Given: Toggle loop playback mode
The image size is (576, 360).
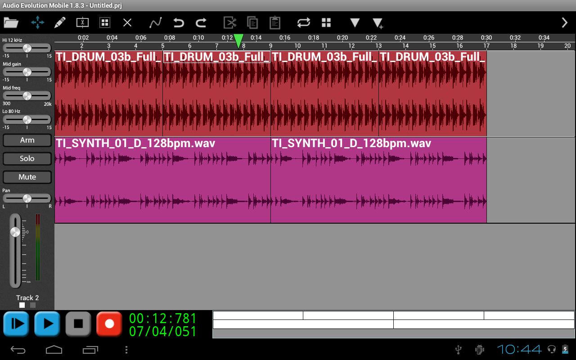Looking at the screenshot, I should click(304, 22).
